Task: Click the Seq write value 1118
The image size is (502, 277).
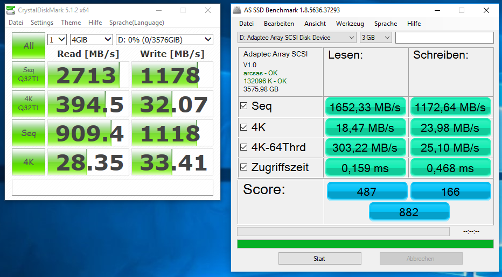Action: click(x=172, y=133)
